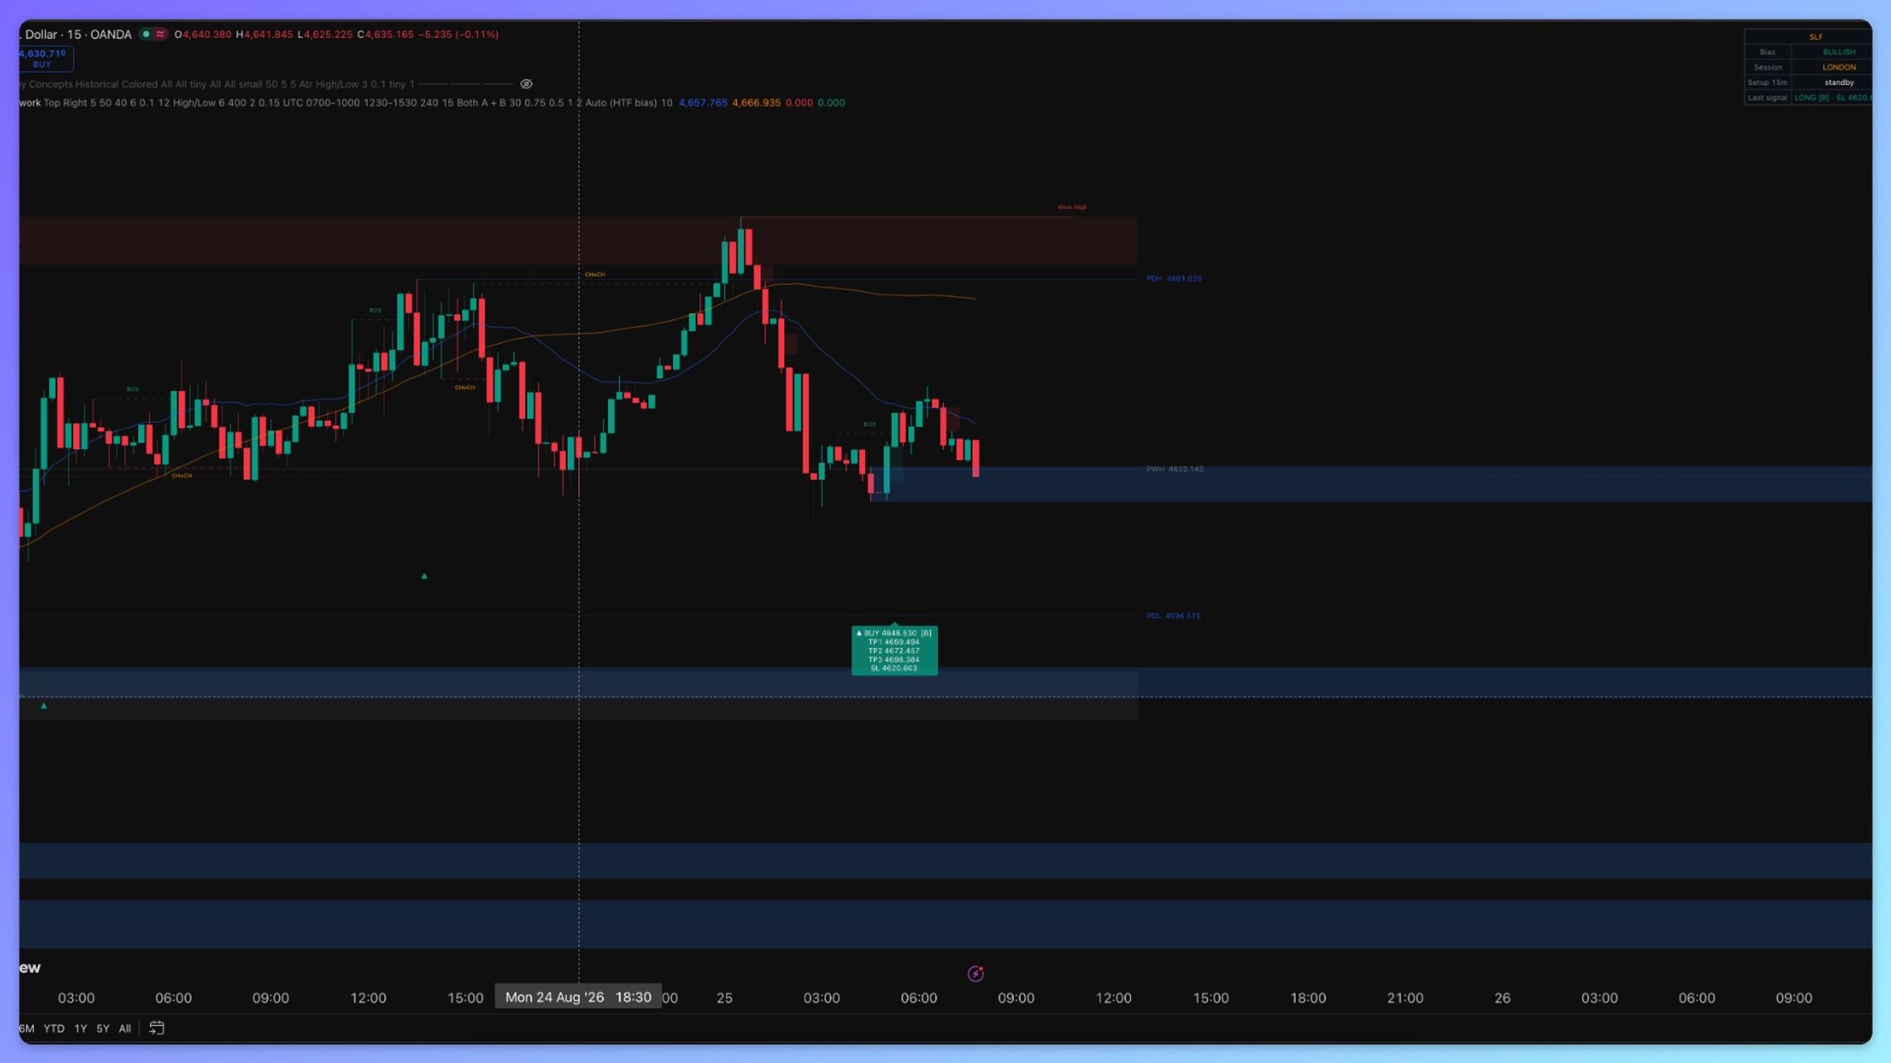The width and height of the screenshot is (1891, 1063).
Task: Click the 21:00 time axis label
Action: 1405,998
